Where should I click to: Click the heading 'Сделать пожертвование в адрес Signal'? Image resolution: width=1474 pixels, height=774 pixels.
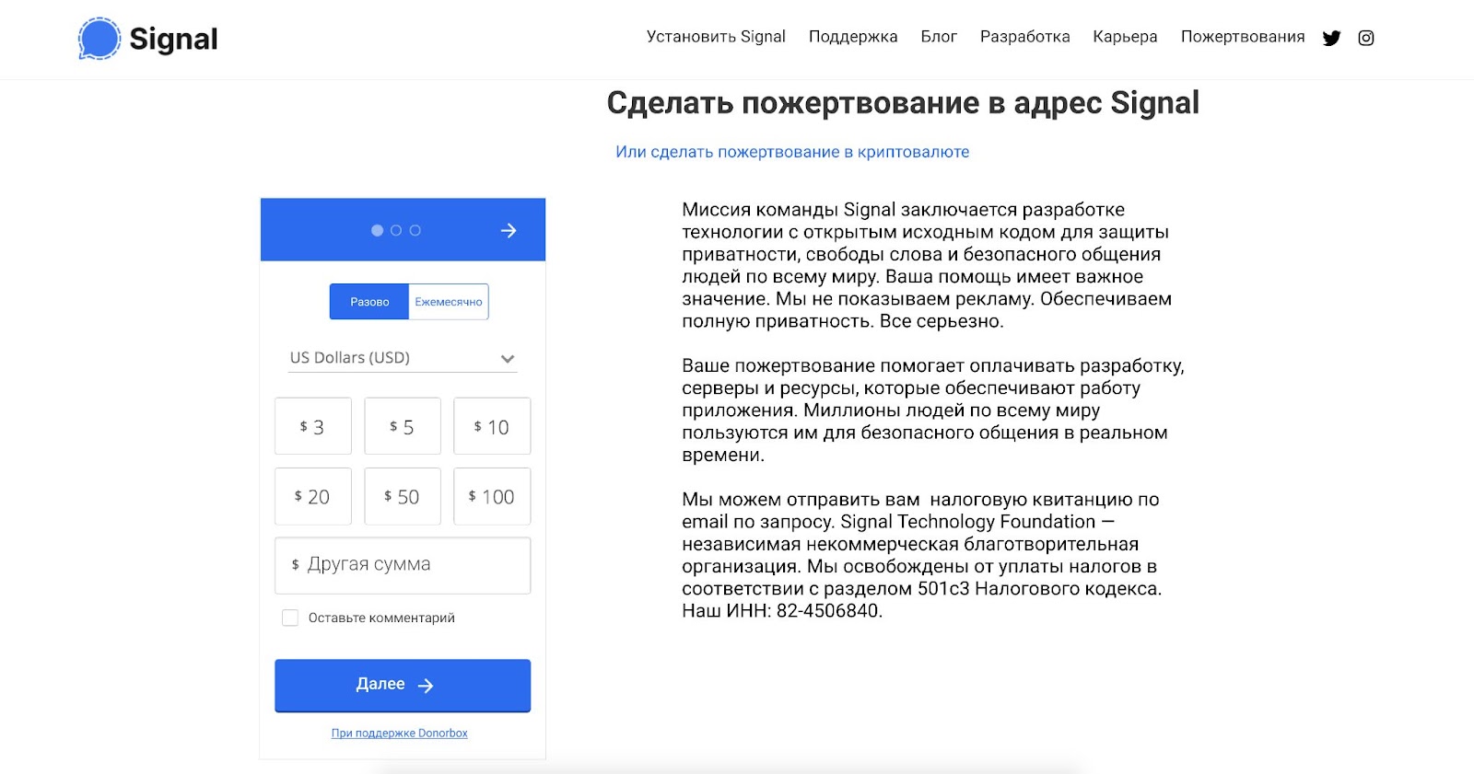pos(903,103)
